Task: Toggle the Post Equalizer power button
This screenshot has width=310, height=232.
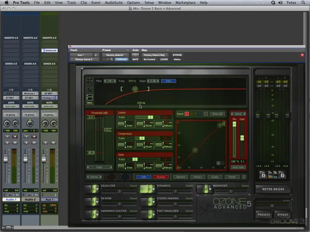Action: 150,214
